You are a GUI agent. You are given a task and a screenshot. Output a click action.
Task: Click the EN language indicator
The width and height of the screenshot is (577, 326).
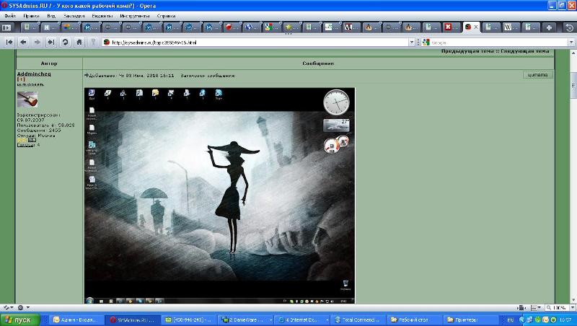[x=511, y=320]
